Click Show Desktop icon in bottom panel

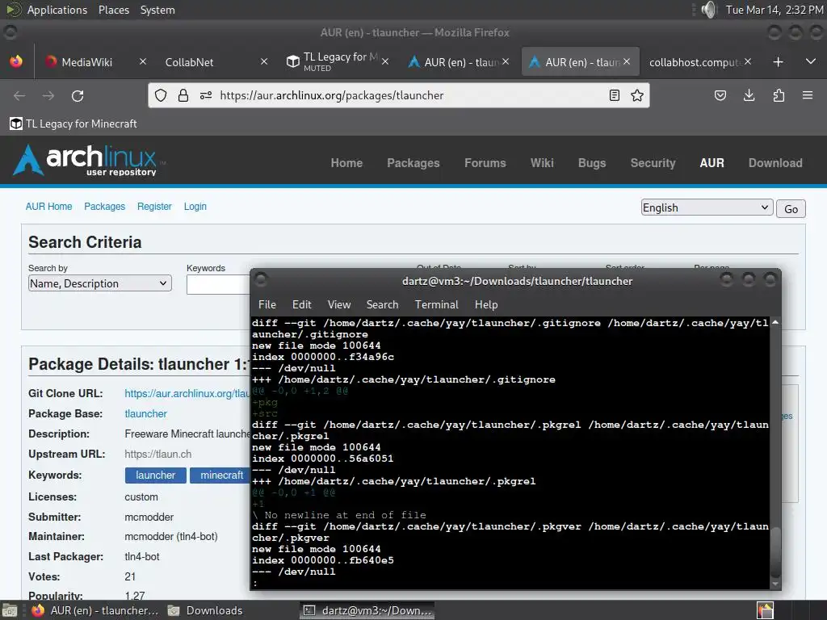click(9, 610)
